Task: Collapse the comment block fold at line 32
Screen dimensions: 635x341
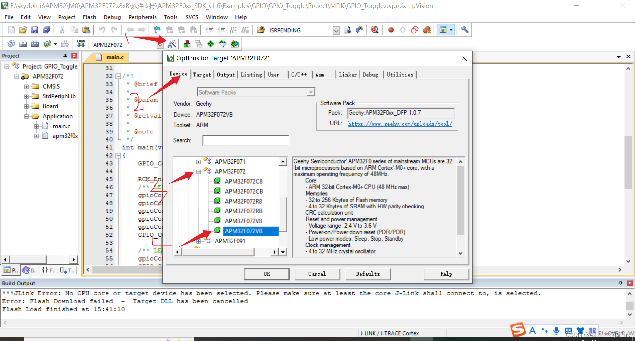Action: [x=118, y=76]
